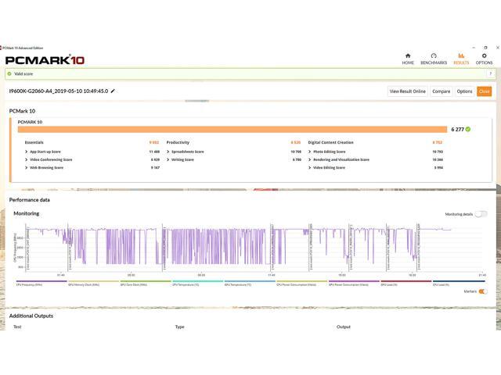501x375 pixels.
Task: Click the pencil icon to rename result
Action: click(x=113, y=91)
